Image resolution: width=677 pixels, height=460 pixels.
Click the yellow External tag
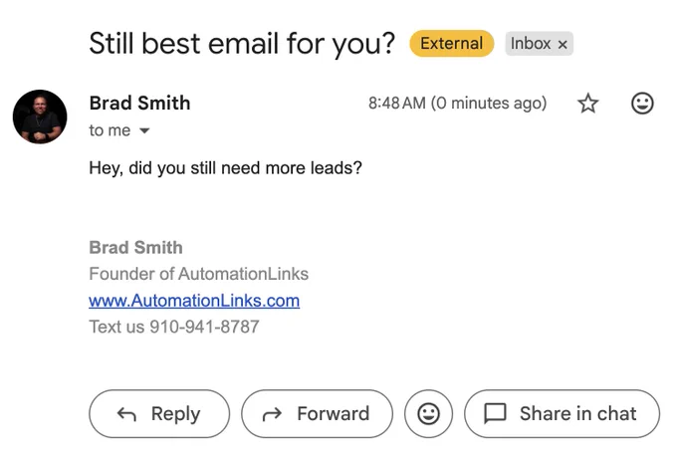[x=452, y=43]
